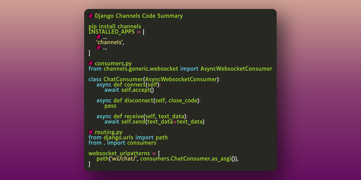Click the 'async def disconnect' line
This screenshot has width=361, height=180.
tap(148, 100)
